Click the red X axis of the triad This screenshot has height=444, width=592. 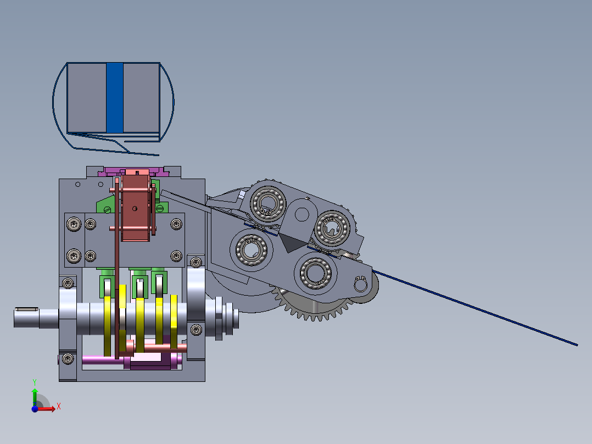click(48, 408)
